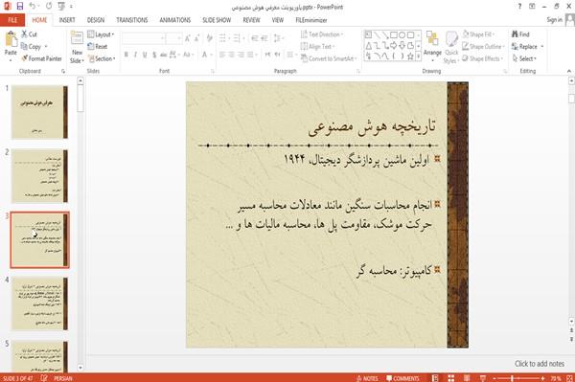Expand the Layout dropdown
The width and height of the screenshot is (575, 382).
(x=101, y=34)
